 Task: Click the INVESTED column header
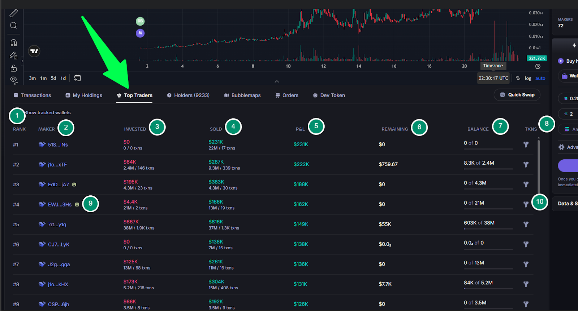click(x=135, y=129)
